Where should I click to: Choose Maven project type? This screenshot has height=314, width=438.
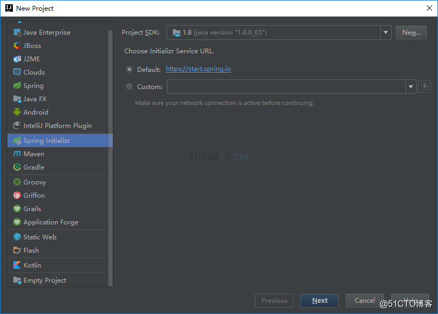pyautogui.click(x=58, y=154)
